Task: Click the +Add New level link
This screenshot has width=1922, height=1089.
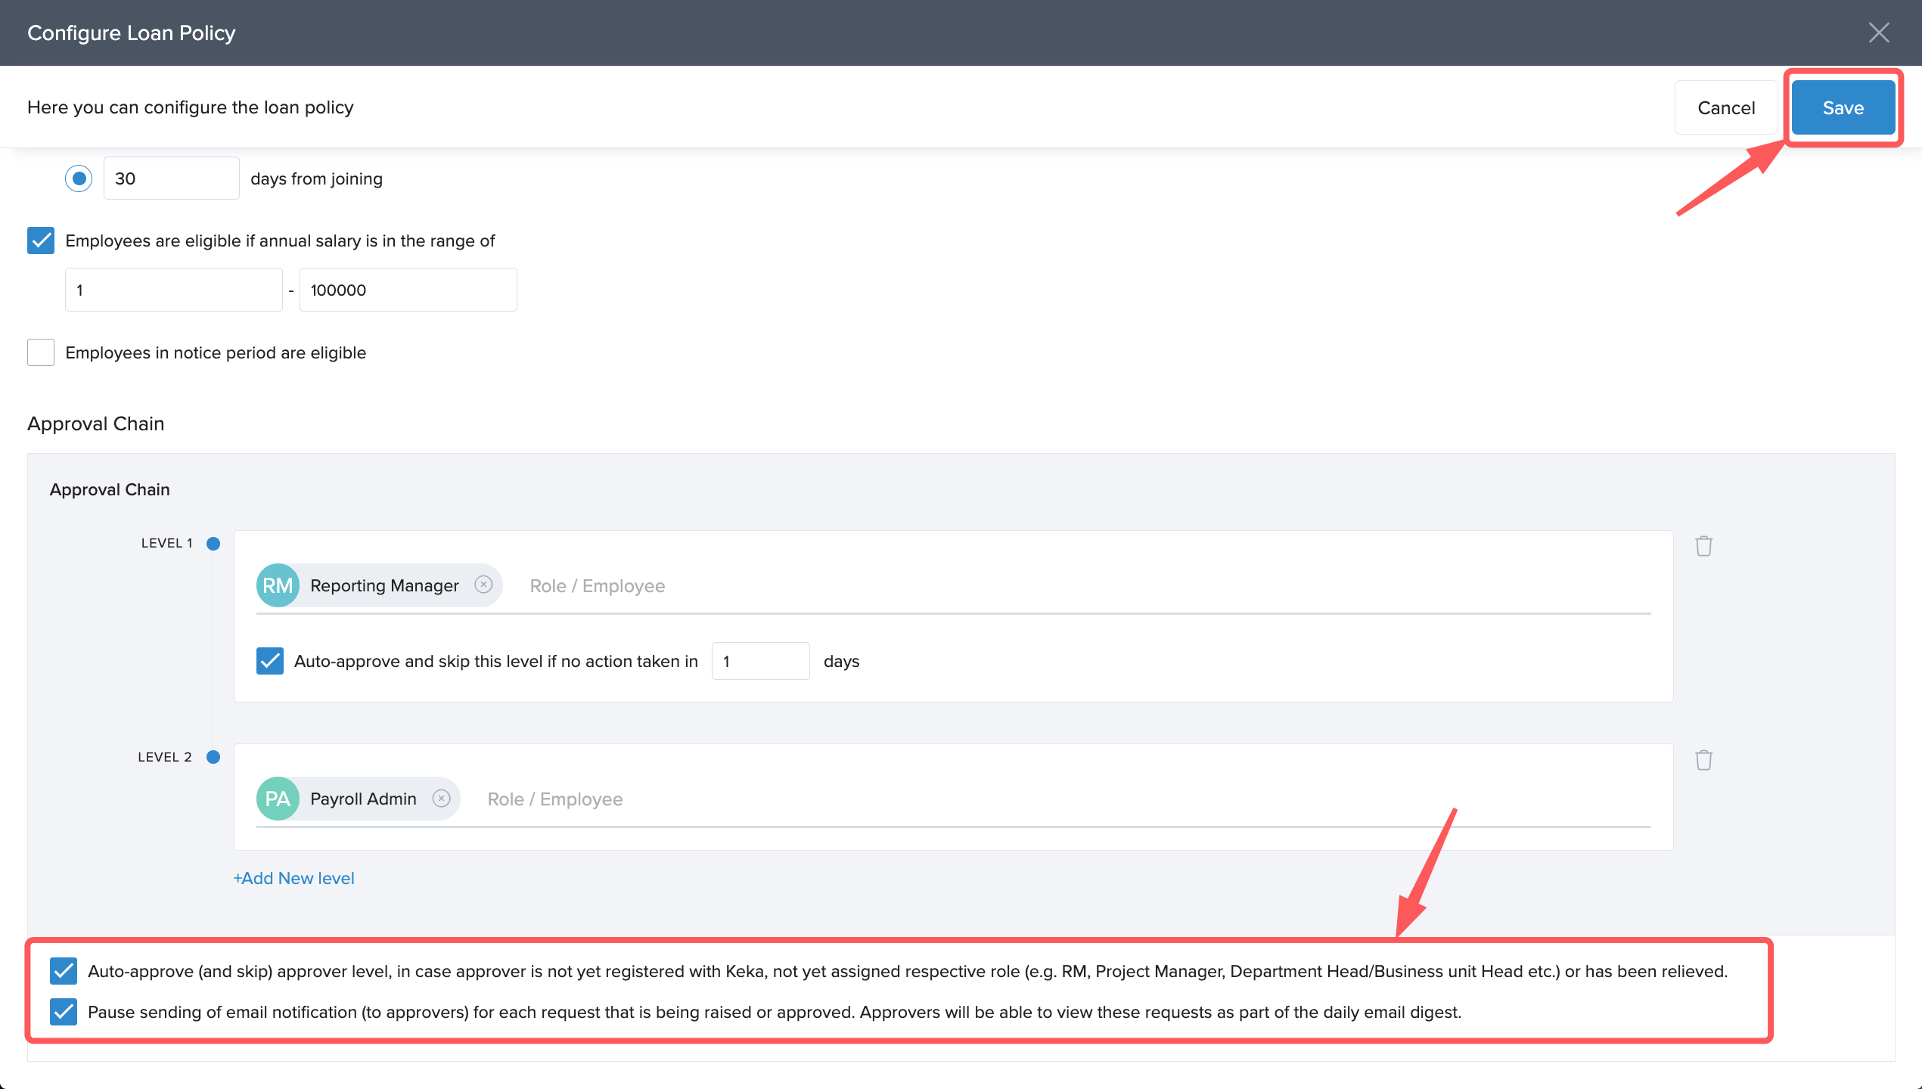Action: coord(294,878)
